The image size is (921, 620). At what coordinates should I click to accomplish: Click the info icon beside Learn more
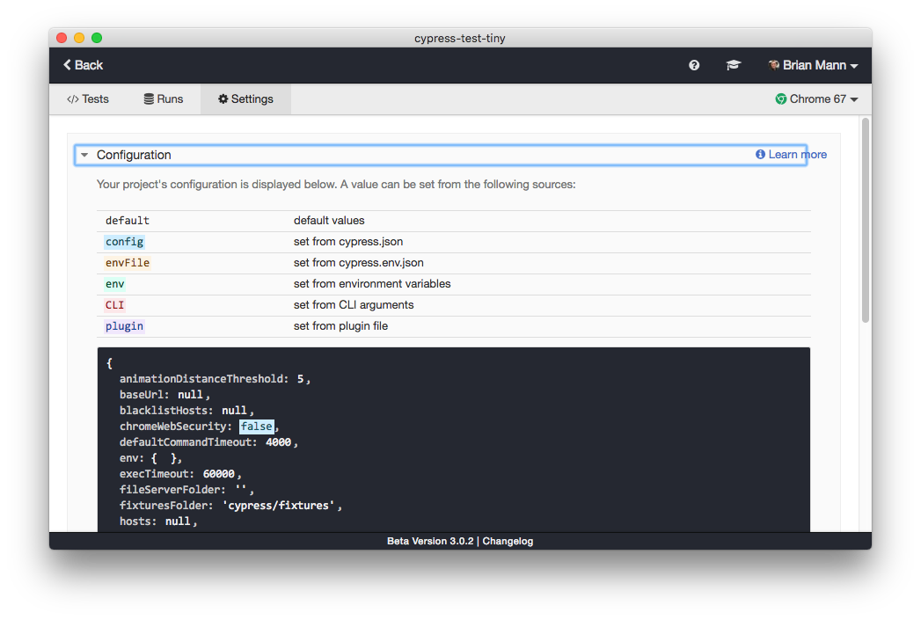[x=760, y=154]
